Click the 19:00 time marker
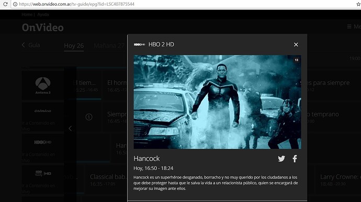The width and height of the screenshot is (361, 202). [x=355, y=58]
